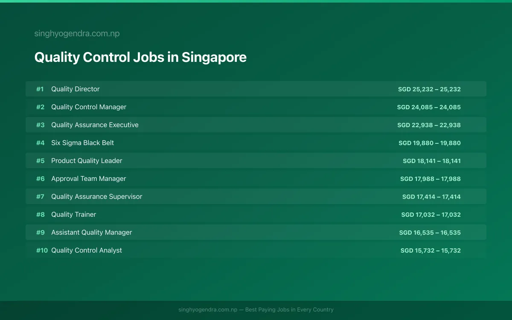
Task: Click the #5 rank number
Action: tap(40, 161)
